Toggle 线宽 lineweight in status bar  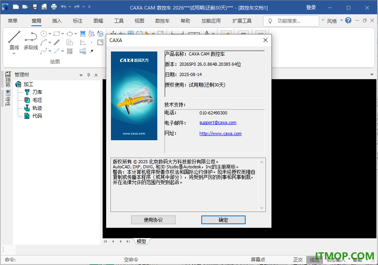[x=314, y=260]
